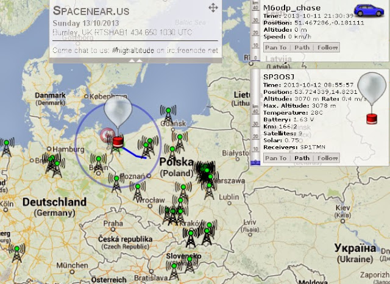Click the move-panel crosshair icon in Spacenear.us header
The width and height of the screenshot is (390, 284).
tap(213, 8)
